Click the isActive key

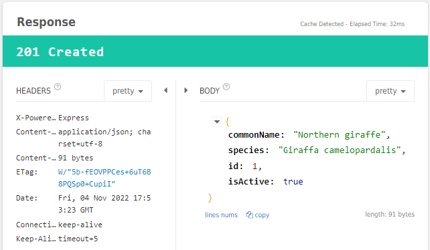coord(249,182)
